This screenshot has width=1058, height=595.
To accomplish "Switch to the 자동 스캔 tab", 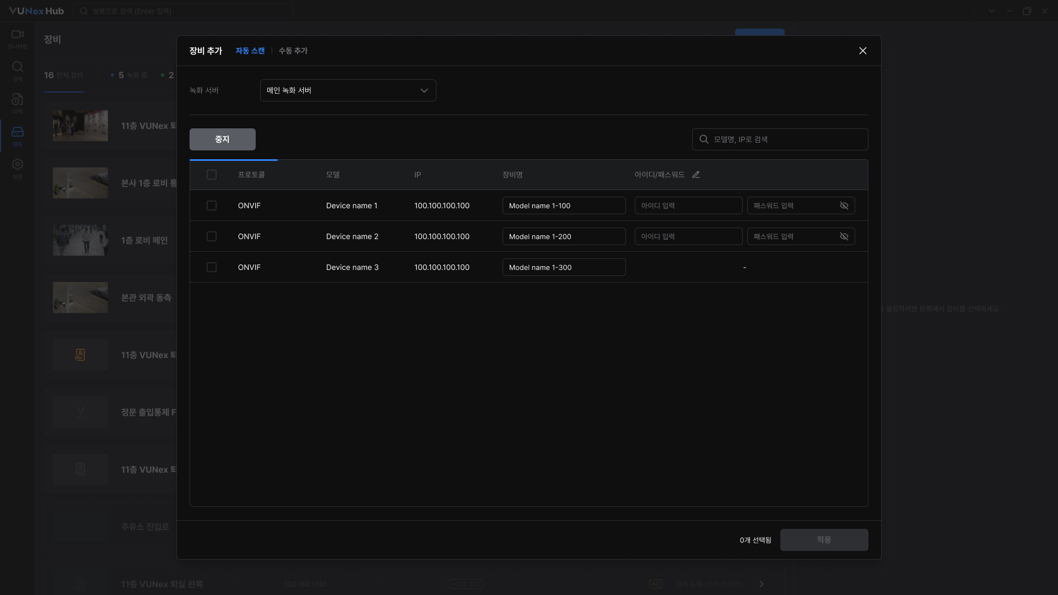I will (250, 51).
